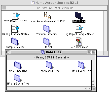This screenshot has width=109, height=92.
Task: Select the Sample Results folder icon
Action: (x=15, y=42)
